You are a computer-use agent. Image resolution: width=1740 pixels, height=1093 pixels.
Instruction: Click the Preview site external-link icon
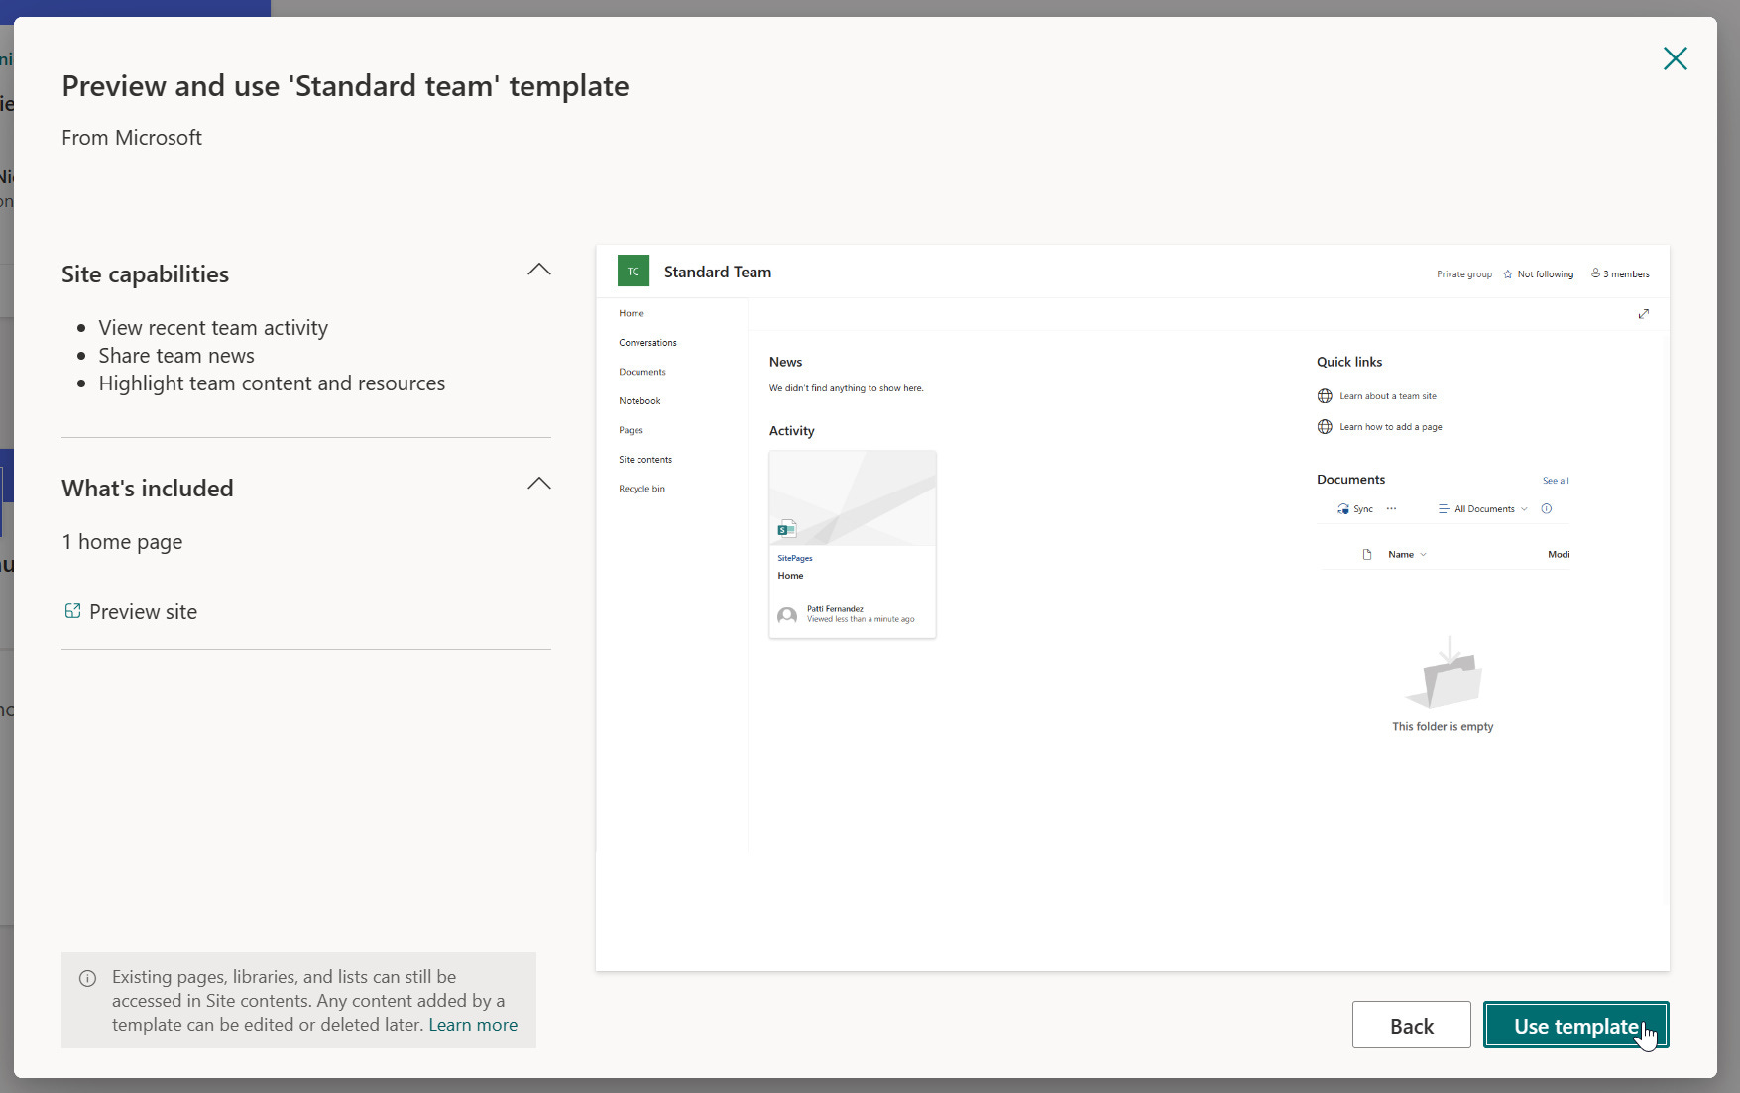tap(72, 611)
